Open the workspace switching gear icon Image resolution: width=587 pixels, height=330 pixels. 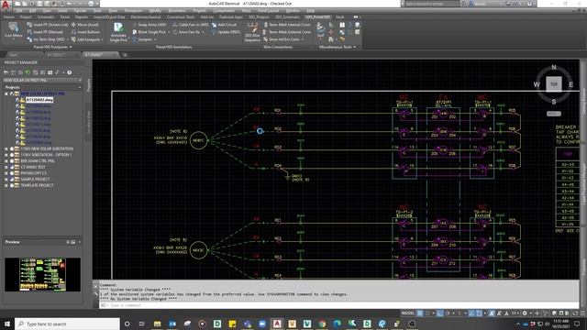pos(525,313)
